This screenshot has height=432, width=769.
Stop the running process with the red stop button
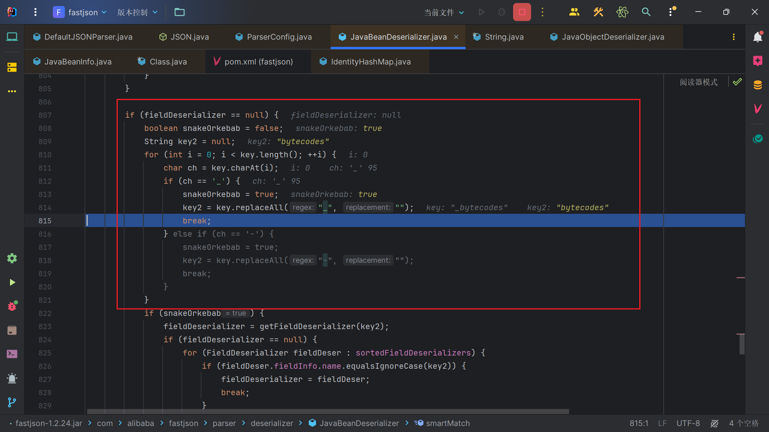click(x=522, y=12)
